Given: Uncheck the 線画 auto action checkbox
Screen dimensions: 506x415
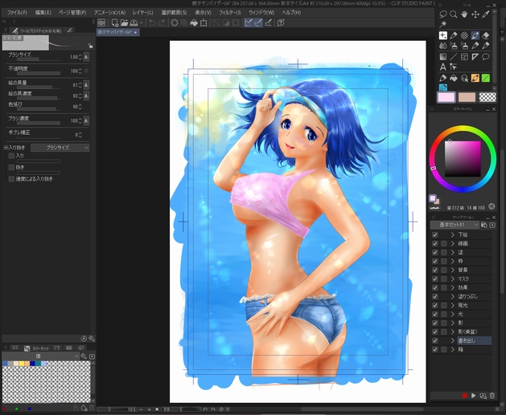Looking at the screenshot, I should tap(435, 244).
